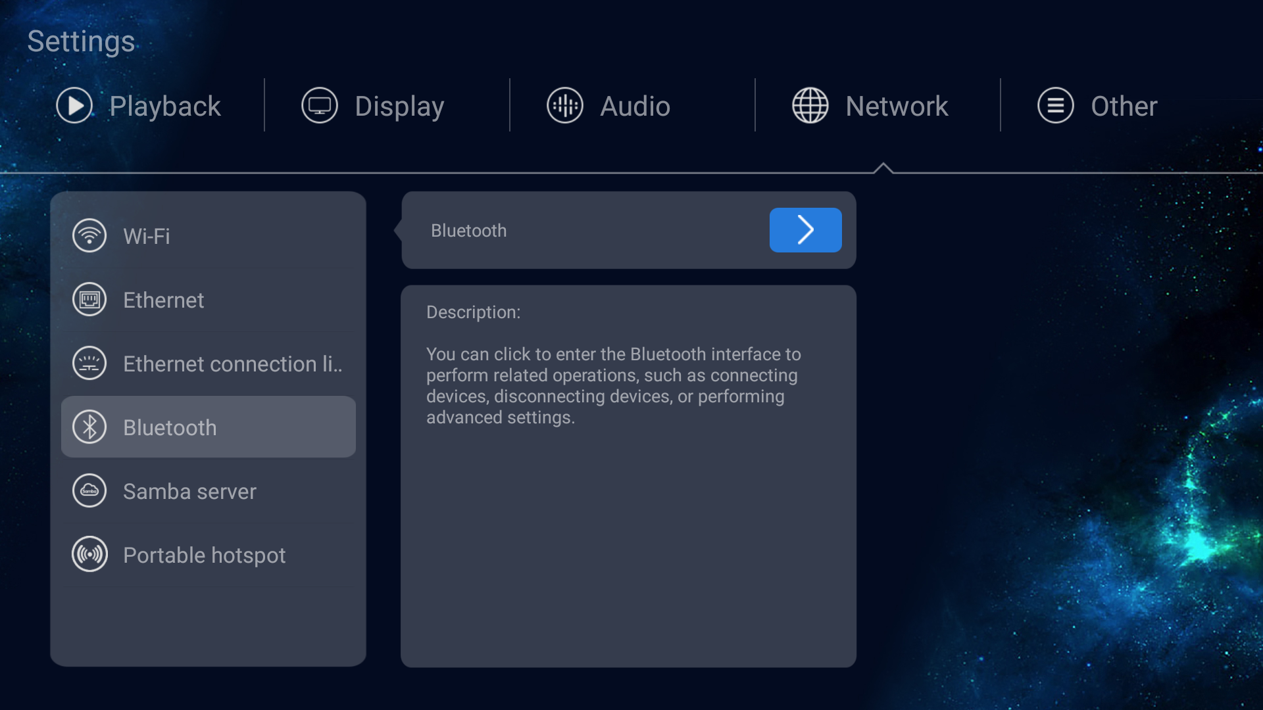Select Wi-Fi in the network list

(x=209, y=236)
